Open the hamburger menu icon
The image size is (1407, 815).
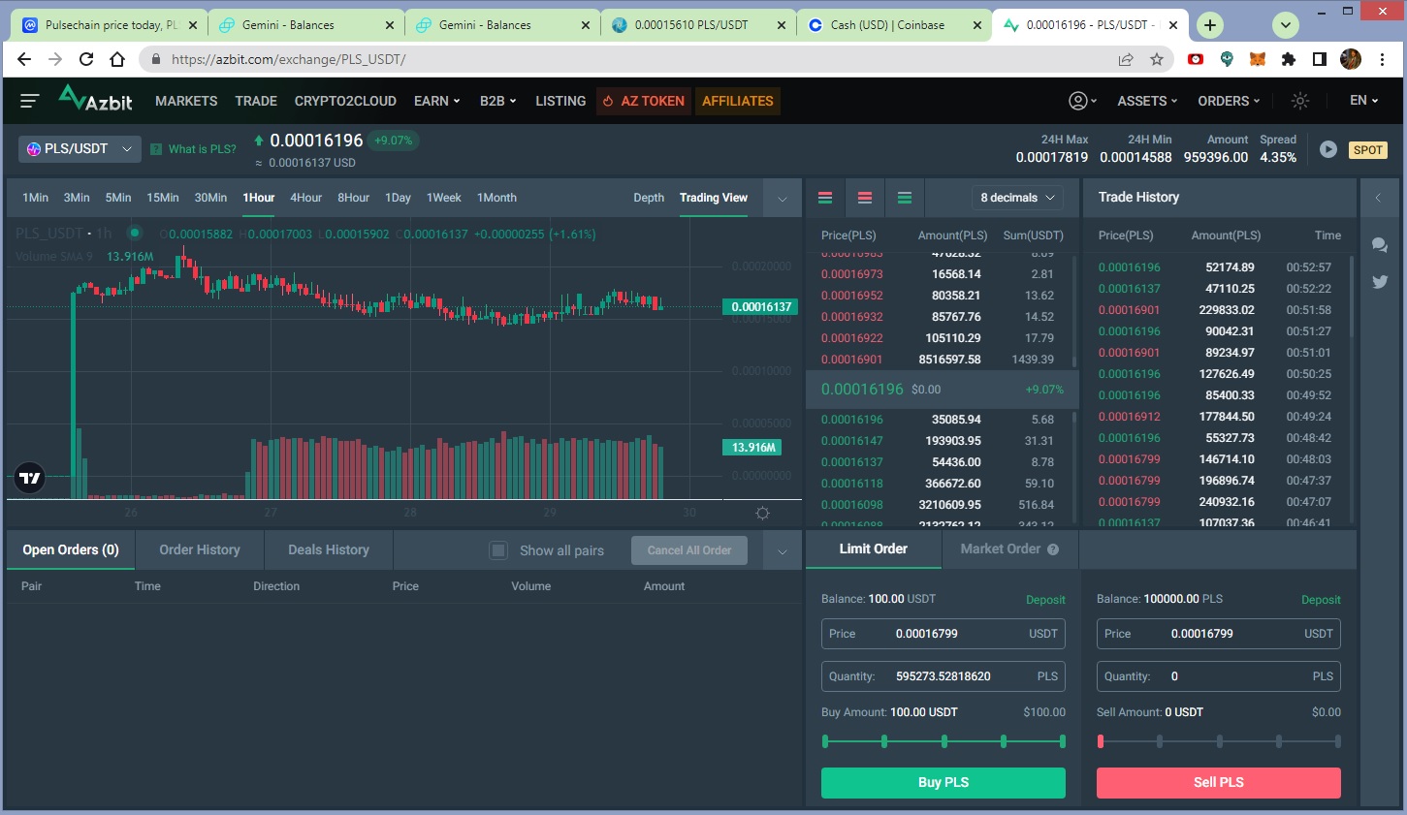(x=29, y=101)
